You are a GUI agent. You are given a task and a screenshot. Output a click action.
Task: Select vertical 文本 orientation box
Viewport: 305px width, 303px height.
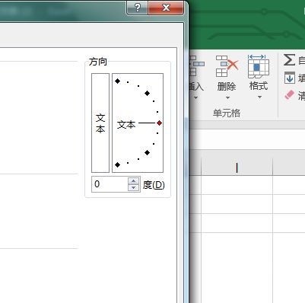coord(100,123)
